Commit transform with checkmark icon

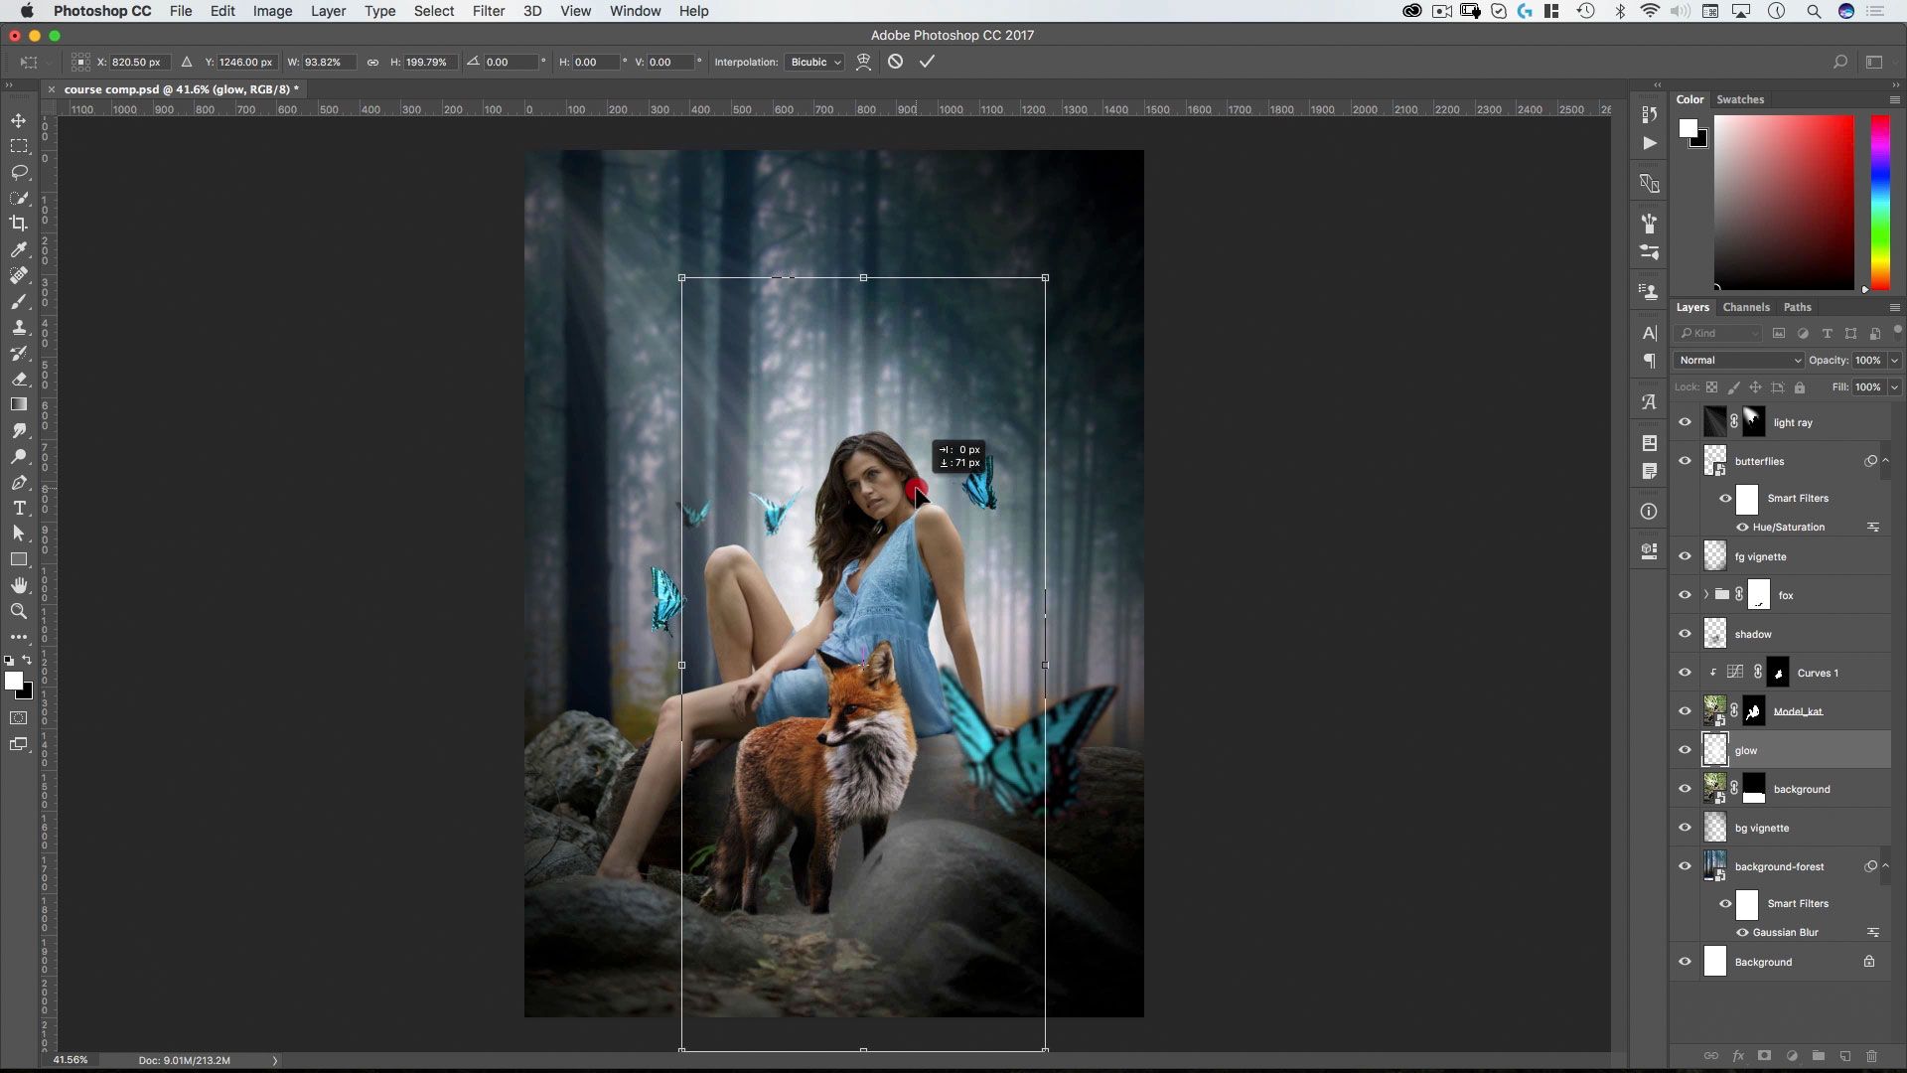[x=927, y=62]
